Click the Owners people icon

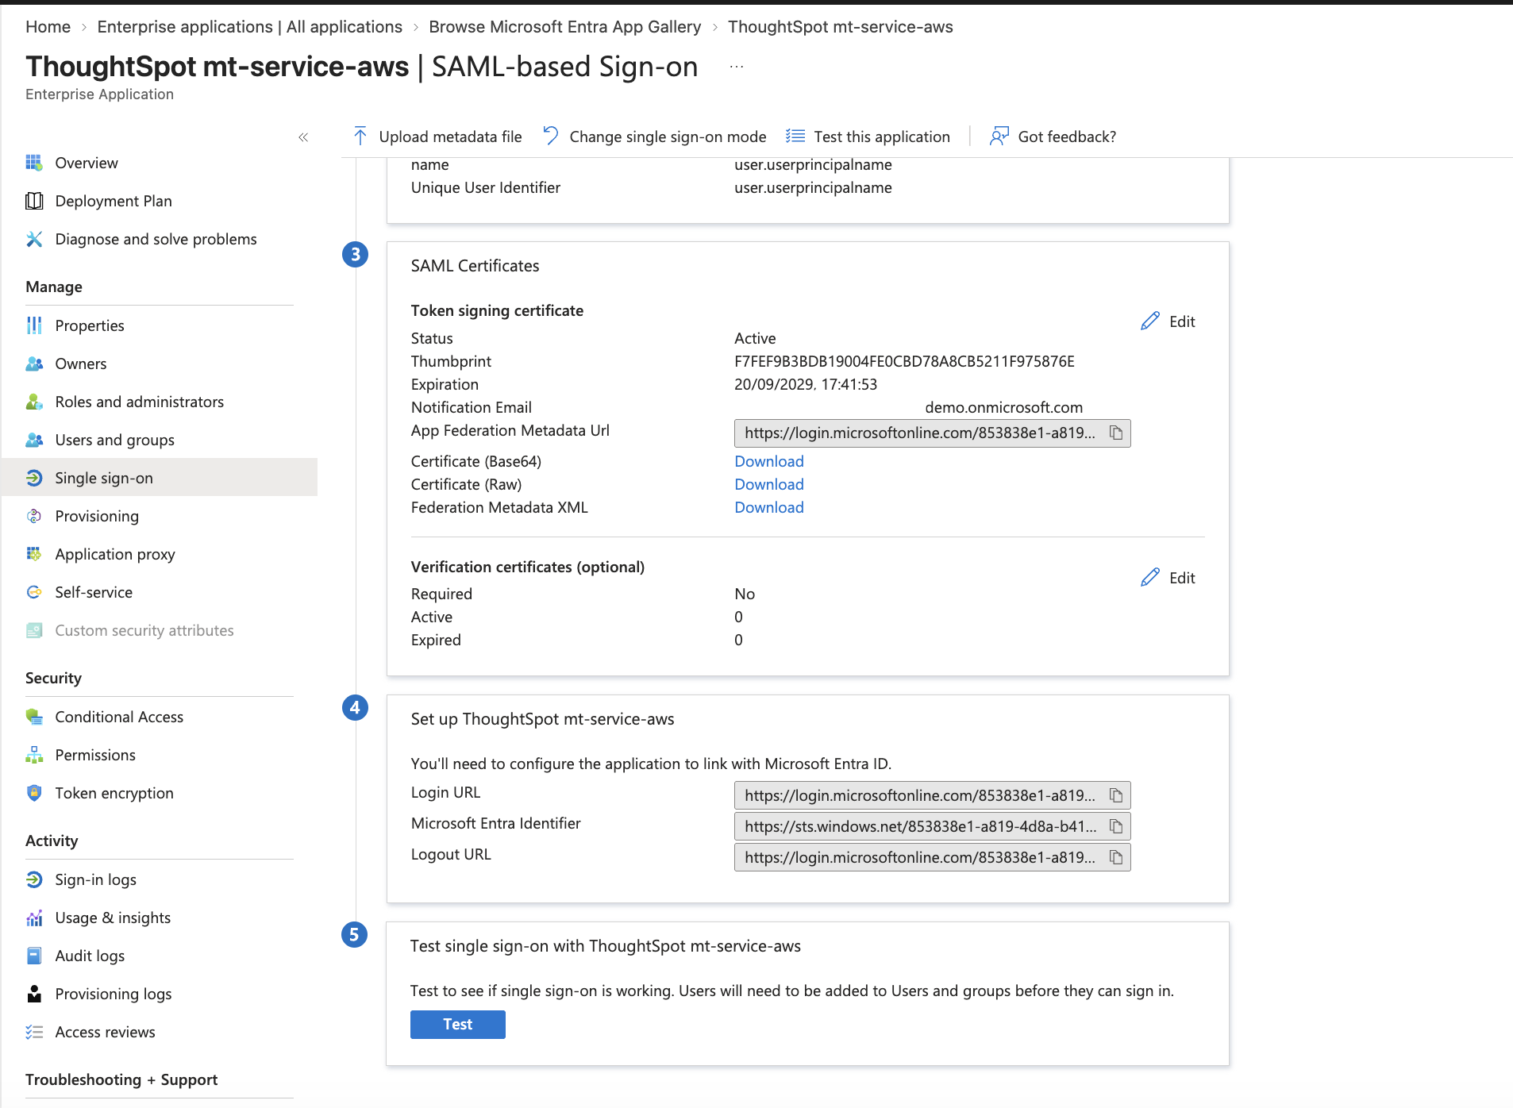pos(34,364)
